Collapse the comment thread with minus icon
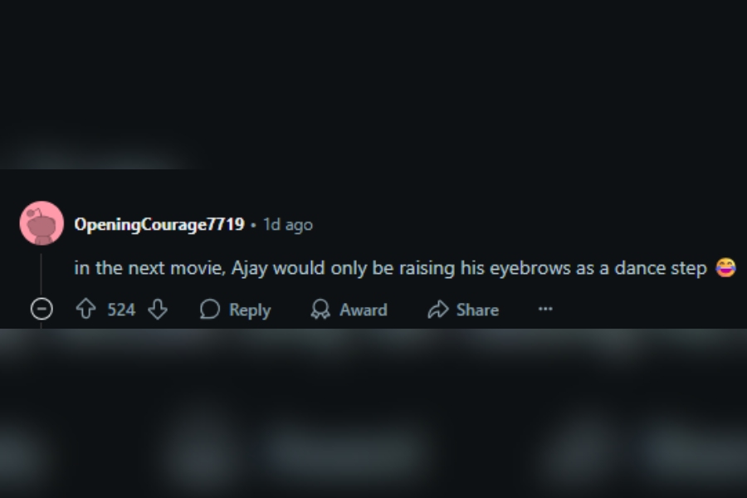The image size is (747, 498). [41, 310]
